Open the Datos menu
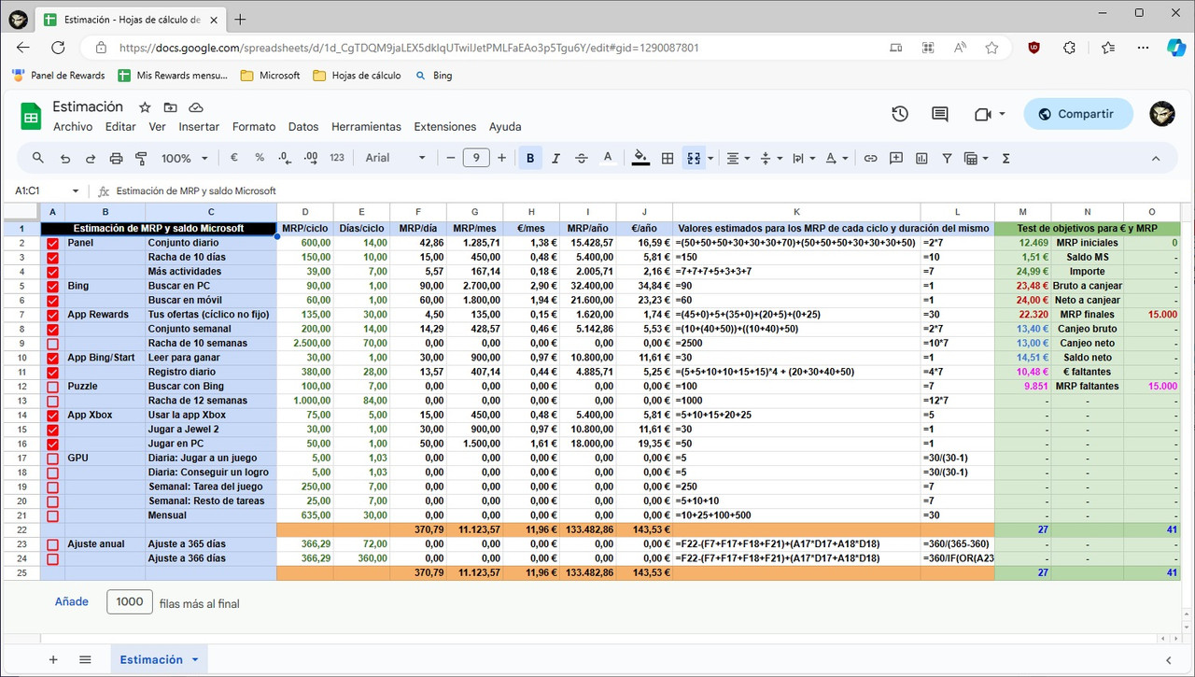Image resolution: width=1195 pixels, height=677 pixels. coord(303,126)
